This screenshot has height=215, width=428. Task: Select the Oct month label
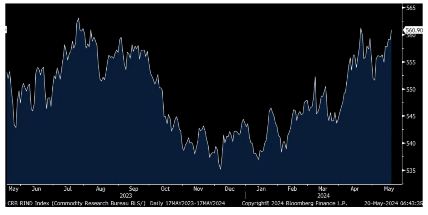tap(165, 189)
